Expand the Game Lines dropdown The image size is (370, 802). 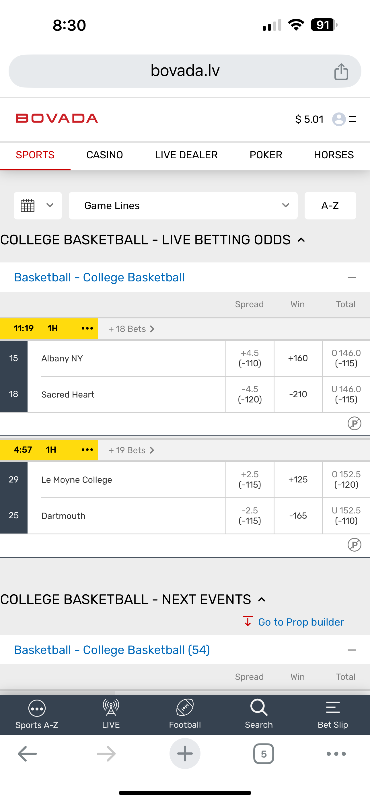183,206
